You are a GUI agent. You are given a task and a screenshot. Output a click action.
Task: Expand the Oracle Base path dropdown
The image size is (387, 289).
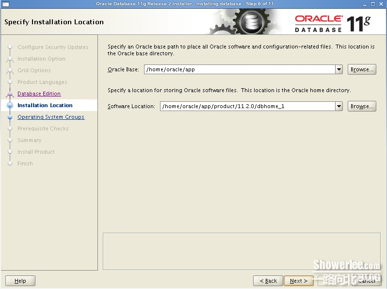point(339,70)
